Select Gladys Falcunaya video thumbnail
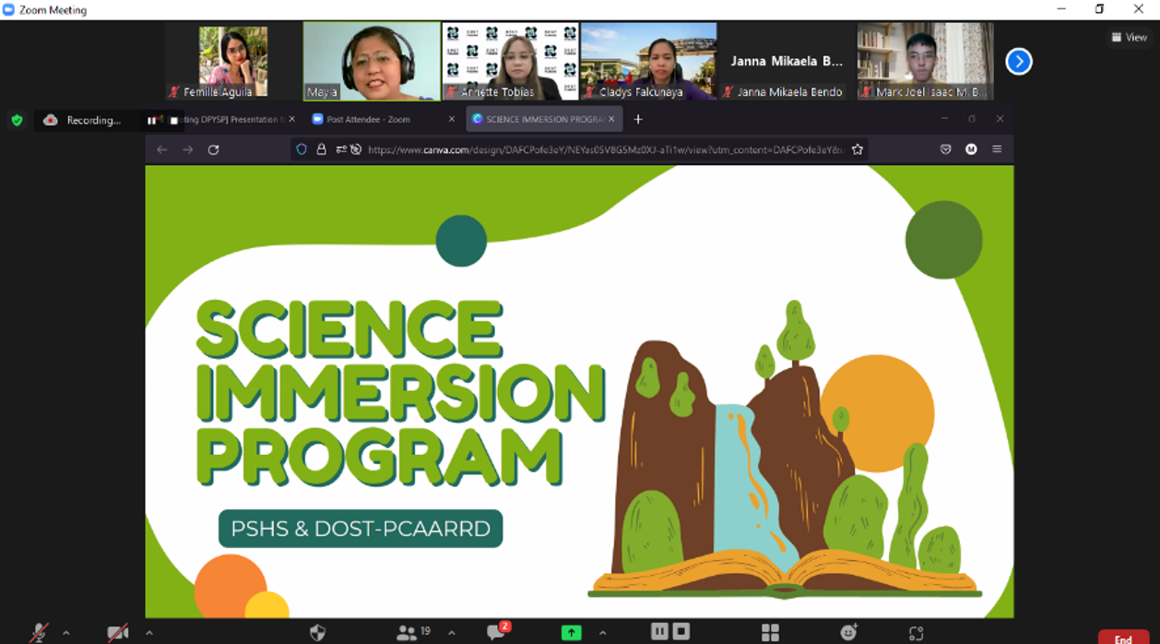 point(648,61)
